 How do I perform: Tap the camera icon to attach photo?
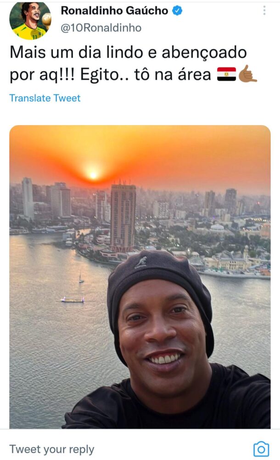(261, 449)
